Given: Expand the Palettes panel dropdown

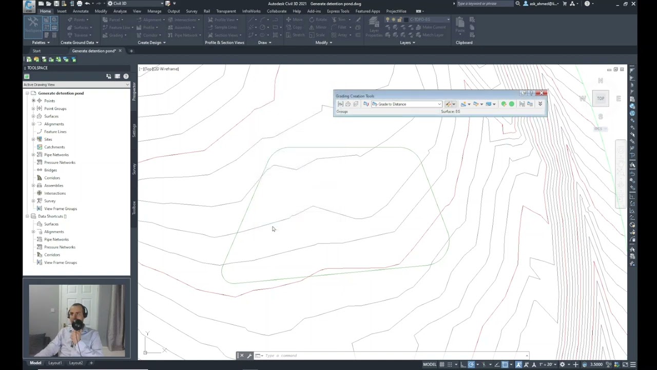Looking at the screenshot, I should click(x=40, y=43).
